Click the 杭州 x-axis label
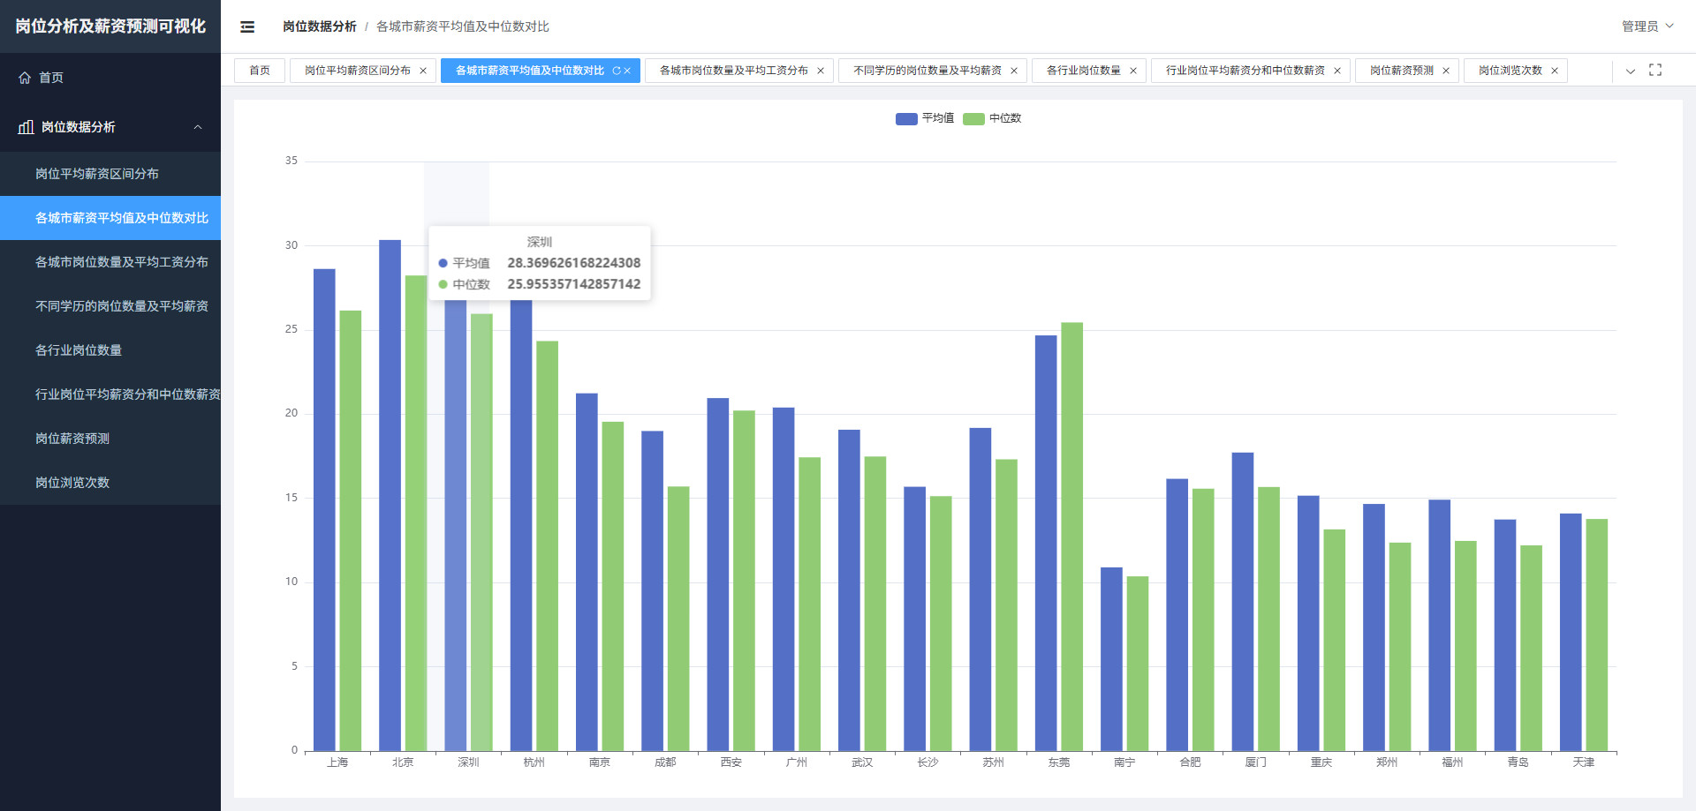 534,762
